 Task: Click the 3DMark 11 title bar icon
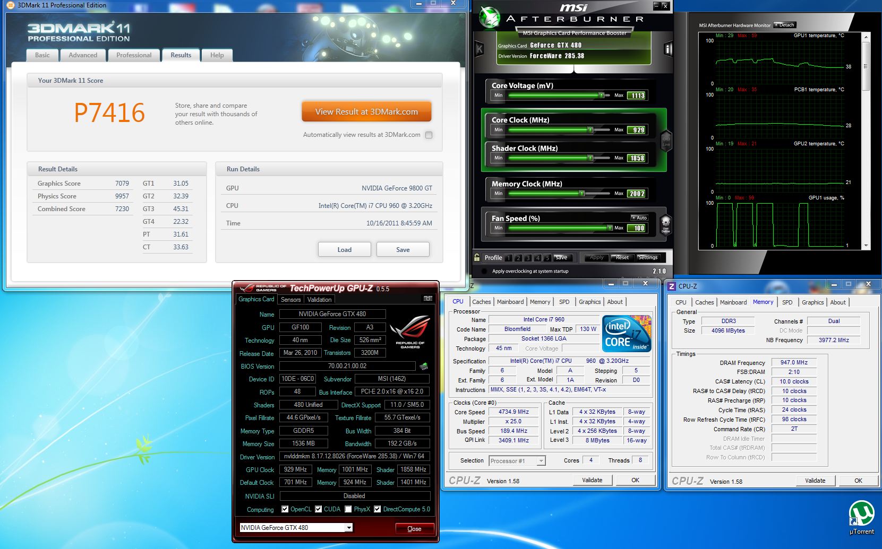[x=10, y=5]
